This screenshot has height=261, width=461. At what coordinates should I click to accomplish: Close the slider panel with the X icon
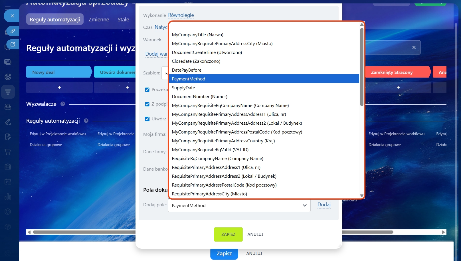pyautogui.click(x=12, y=16)
